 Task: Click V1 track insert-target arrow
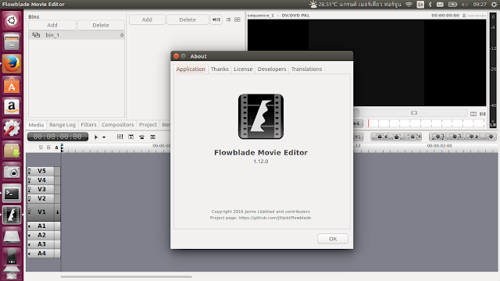tap(57, 212)
